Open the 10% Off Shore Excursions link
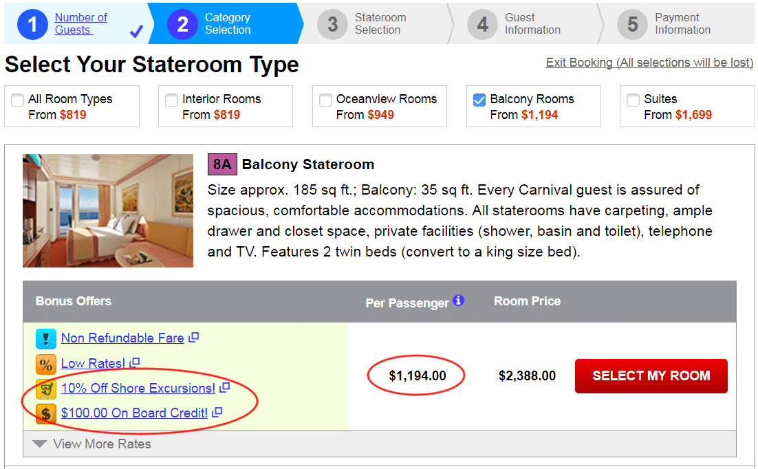Image resolution: width=758 pixels, height=469 pixels. pos(138,389)
